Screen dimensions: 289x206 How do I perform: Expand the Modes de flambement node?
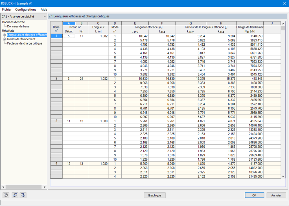pos(4,39)
